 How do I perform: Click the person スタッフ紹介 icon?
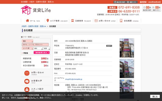point(27,89)
